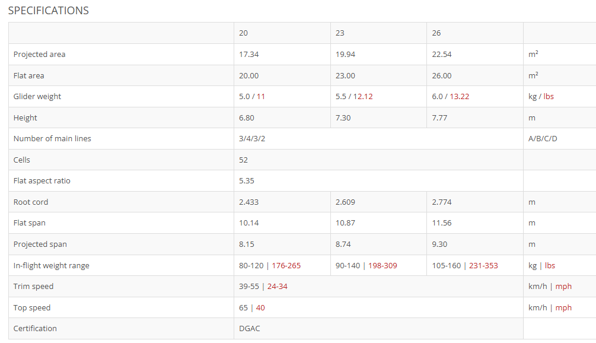Click the Flat span value 11.56

[x=442, y=223]
